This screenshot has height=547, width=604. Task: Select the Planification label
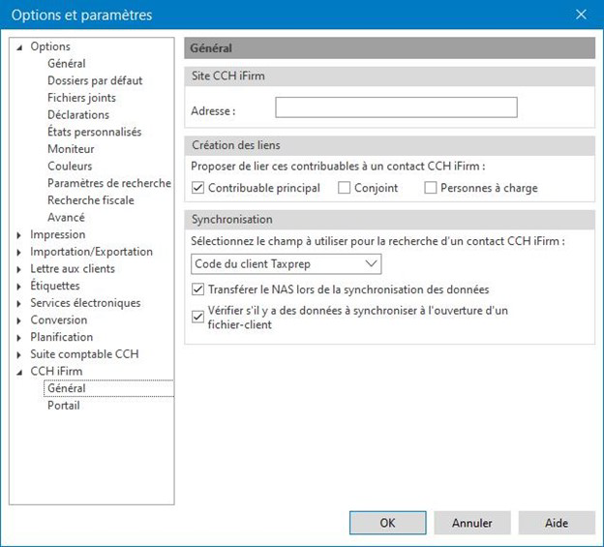62,337
